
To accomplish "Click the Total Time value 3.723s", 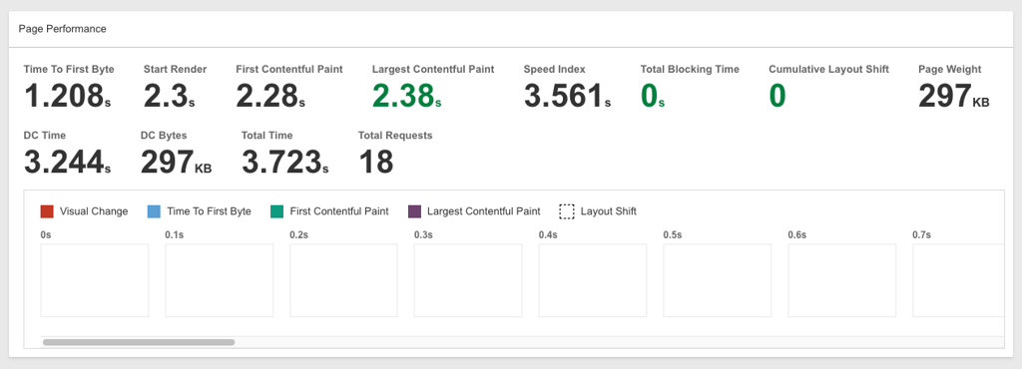I will (x=284, y=162).
